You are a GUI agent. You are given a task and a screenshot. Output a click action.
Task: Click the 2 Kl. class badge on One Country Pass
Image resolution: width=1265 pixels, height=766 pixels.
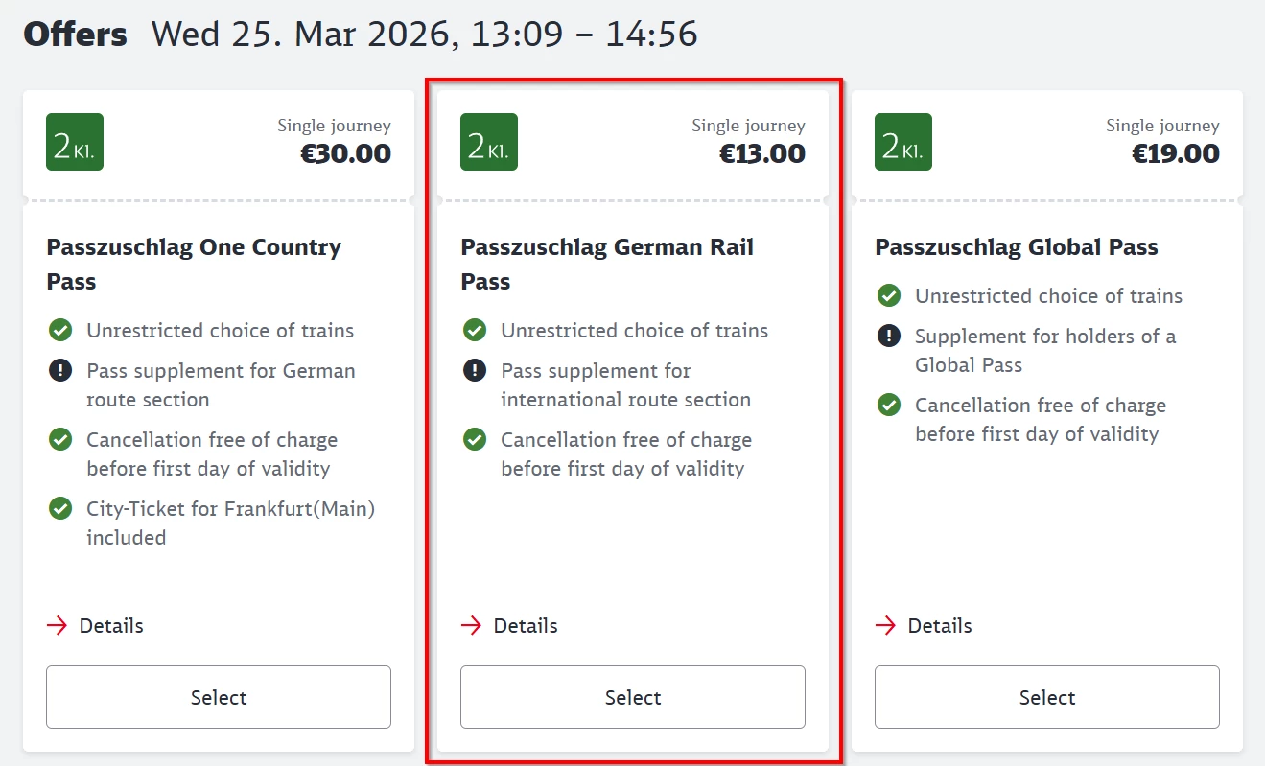(x=75, y=142)
